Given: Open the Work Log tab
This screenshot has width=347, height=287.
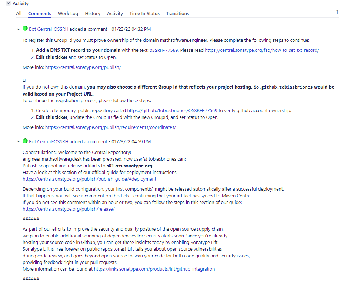Looking at the screenshot, I should [68, 13].
